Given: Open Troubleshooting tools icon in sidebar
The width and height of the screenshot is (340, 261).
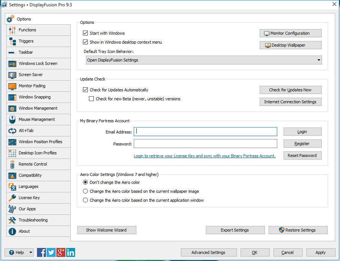Looking at the screenshot, I should click(x=12, y=220).
